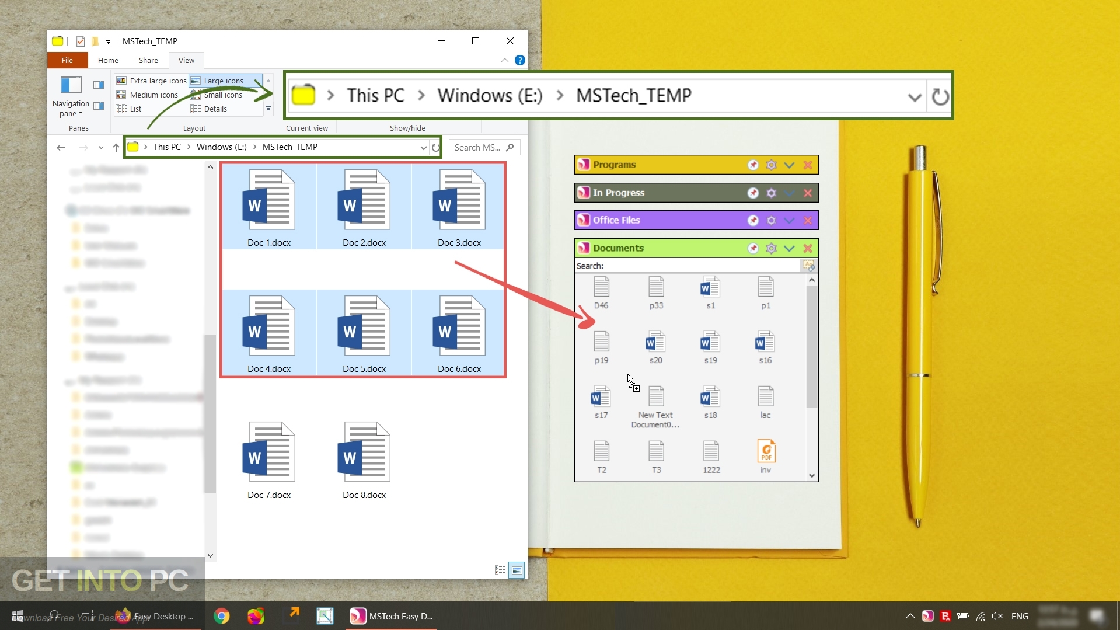Toggle thumbnail view in the explorer status bar

coord(517,570)
